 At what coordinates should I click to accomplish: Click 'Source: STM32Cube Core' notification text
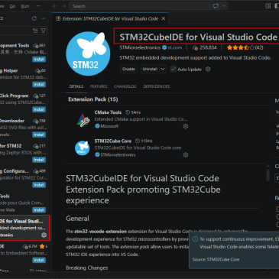tap(216, 259)
